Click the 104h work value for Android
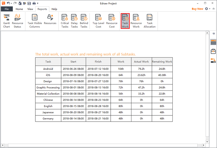This screenshot has width=217, height=148. point(121,69)
